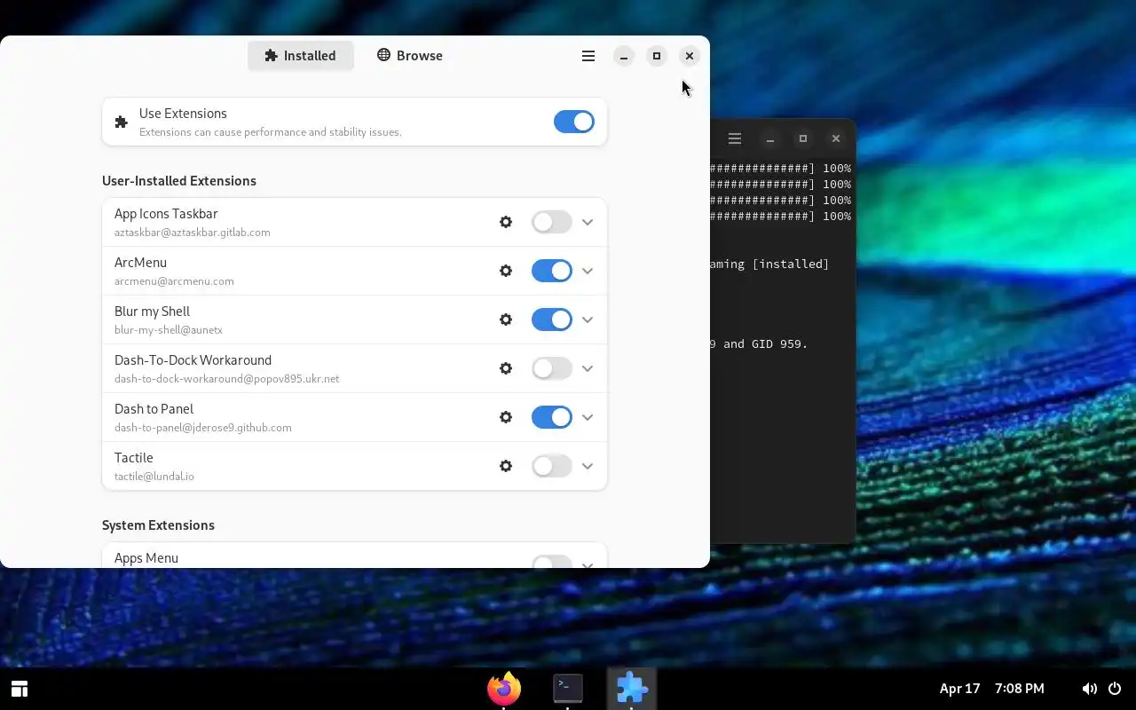Click the tactile@lundal.io identifier text
This screenshot has width=1136, height=710.
point(154,477)
